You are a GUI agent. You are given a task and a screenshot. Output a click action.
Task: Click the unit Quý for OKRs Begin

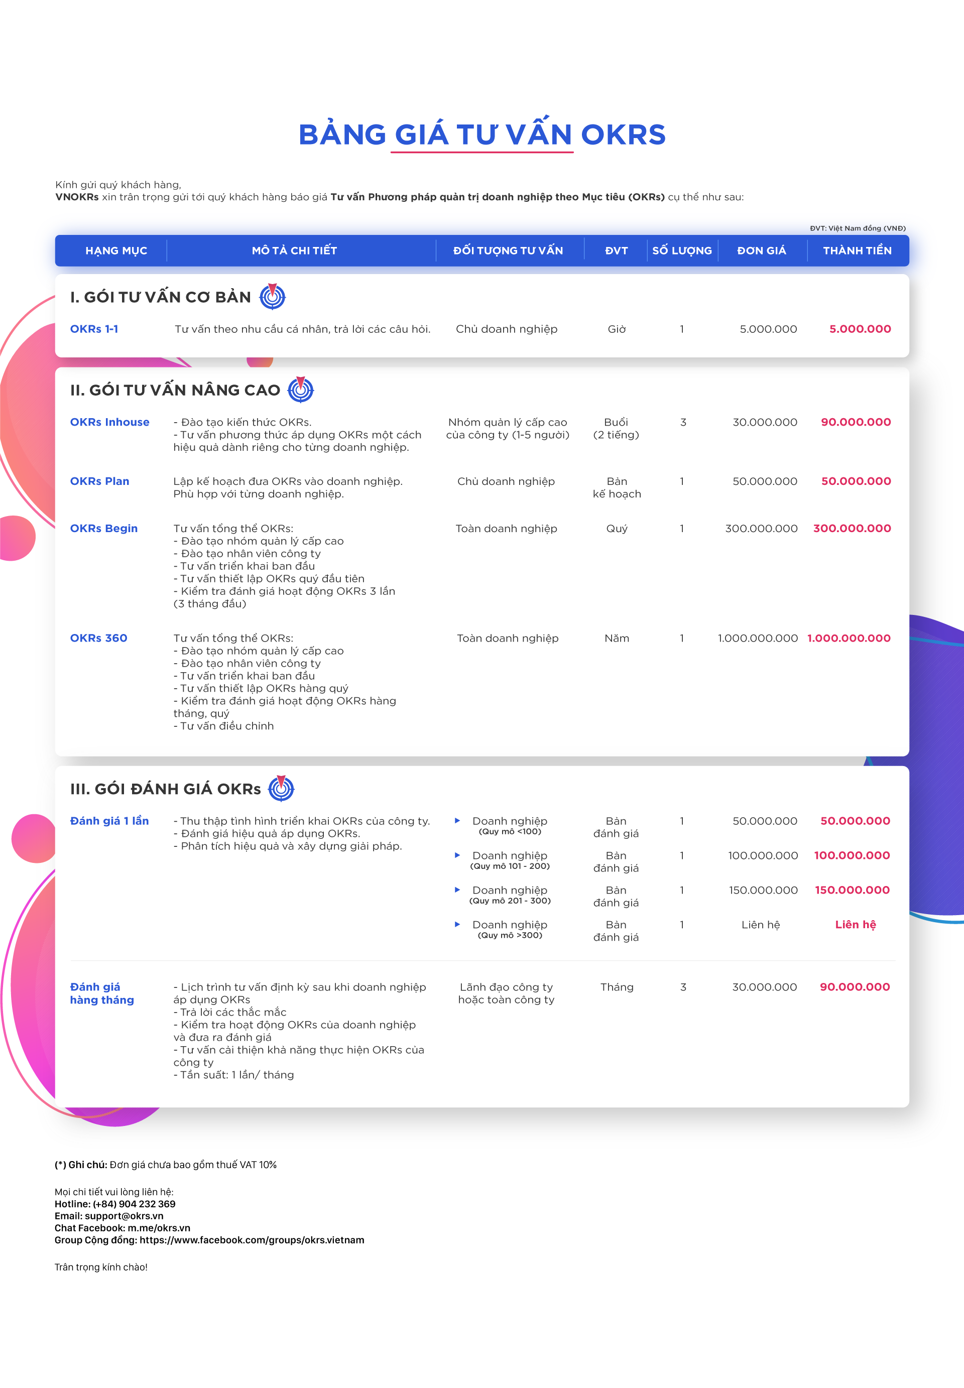(617, 529)
